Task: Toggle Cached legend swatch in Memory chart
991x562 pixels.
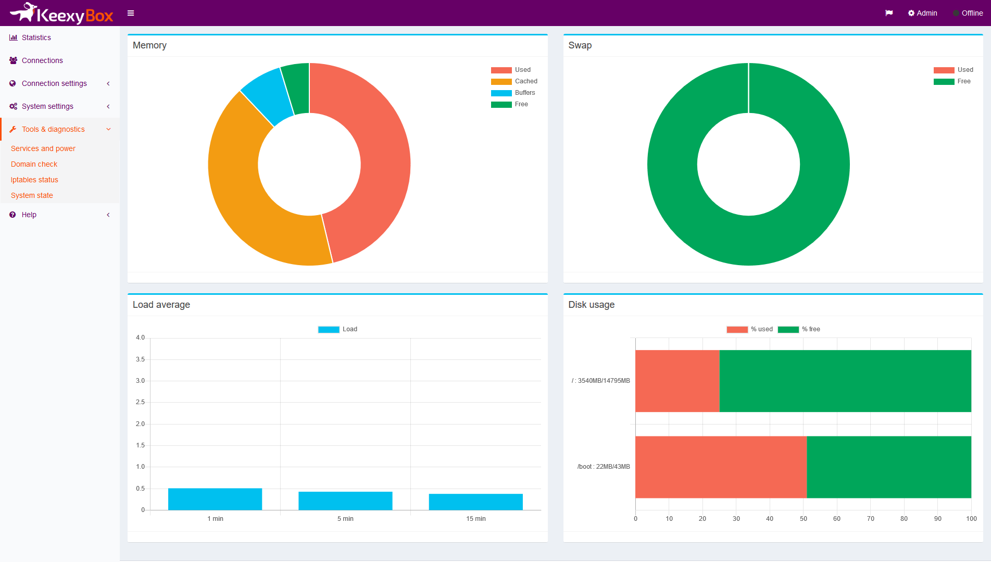Action: point(501,81)
